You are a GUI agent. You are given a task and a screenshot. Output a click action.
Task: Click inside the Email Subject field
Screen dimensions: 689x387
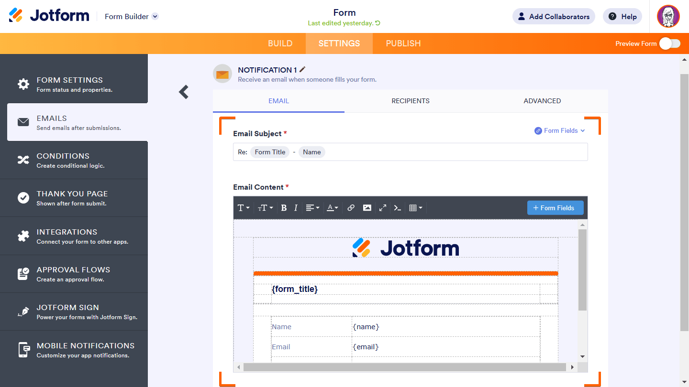point(455,152)
